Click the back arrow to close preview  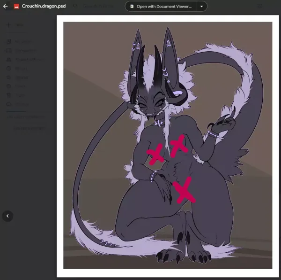tap(6, 7)
